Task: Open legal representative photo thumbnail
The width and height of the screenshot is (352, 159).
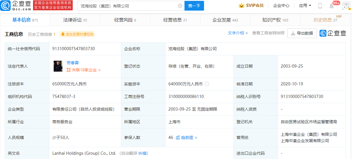Action: pyautogui.click(x=58, y=66)
